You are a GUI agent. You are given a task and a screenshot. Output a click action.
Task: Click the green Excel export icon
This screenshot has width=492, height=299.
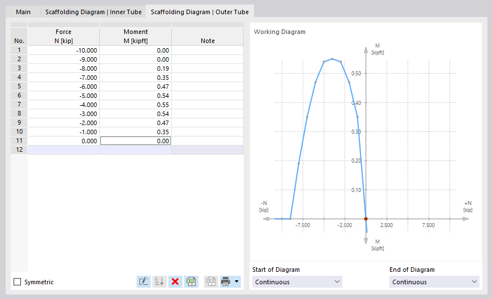(191, 281)
